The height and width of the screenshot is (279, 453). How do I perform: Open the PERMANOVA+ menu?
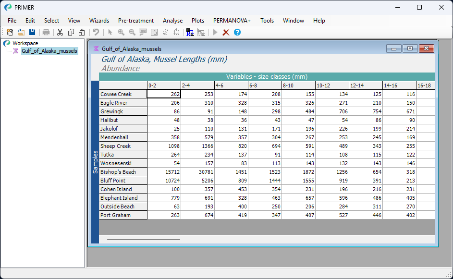tap(232, 21)
